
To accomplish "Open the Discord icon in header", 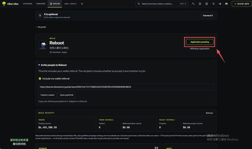I will (x=226, y=4).
